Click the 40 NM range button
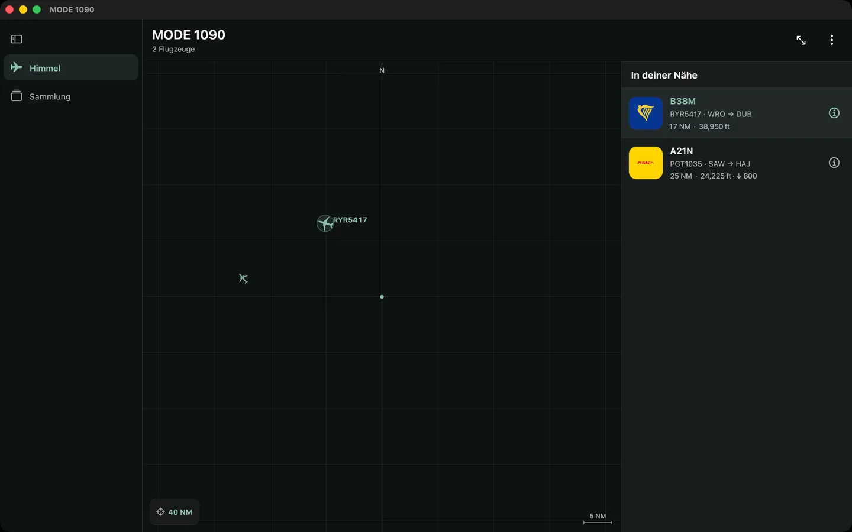852x532 pixels. (x=175, y=512)
